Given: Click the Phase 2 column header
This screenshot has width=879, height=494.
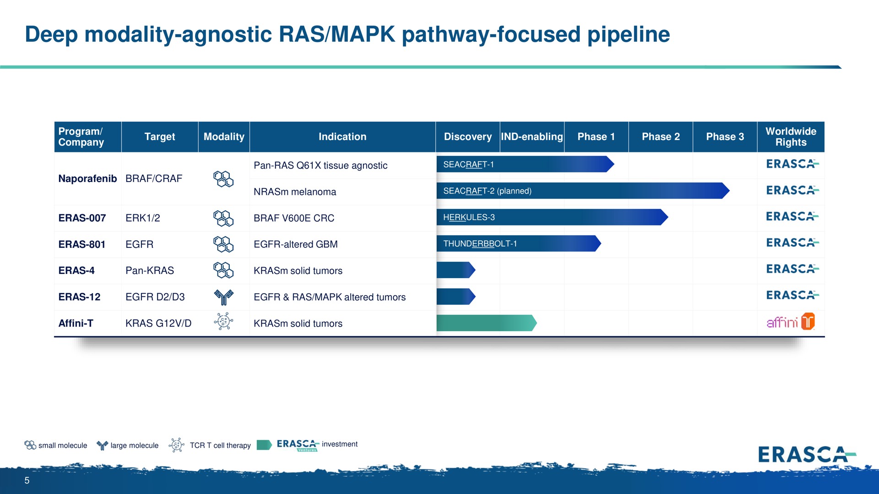Looking at the screenshot, I should click(x=661, y=137).
